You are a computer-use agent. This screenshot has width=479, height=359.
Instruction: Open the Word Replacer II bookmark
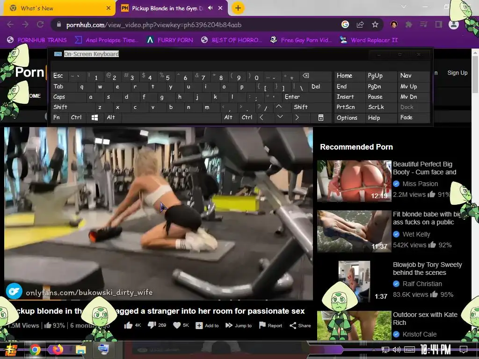(369, 40)
